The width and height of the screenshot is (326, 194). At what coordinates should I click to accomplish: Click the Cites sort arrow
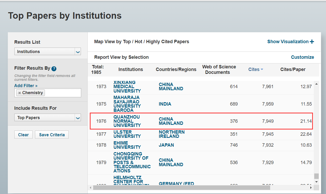(262, 69)
